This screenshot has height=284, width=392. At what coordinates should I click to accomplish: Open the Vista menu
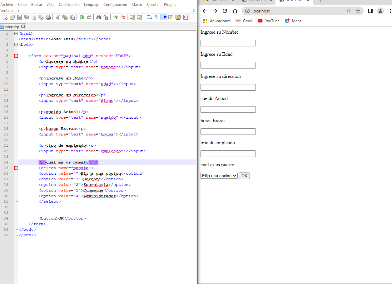(x=50, y=5)
